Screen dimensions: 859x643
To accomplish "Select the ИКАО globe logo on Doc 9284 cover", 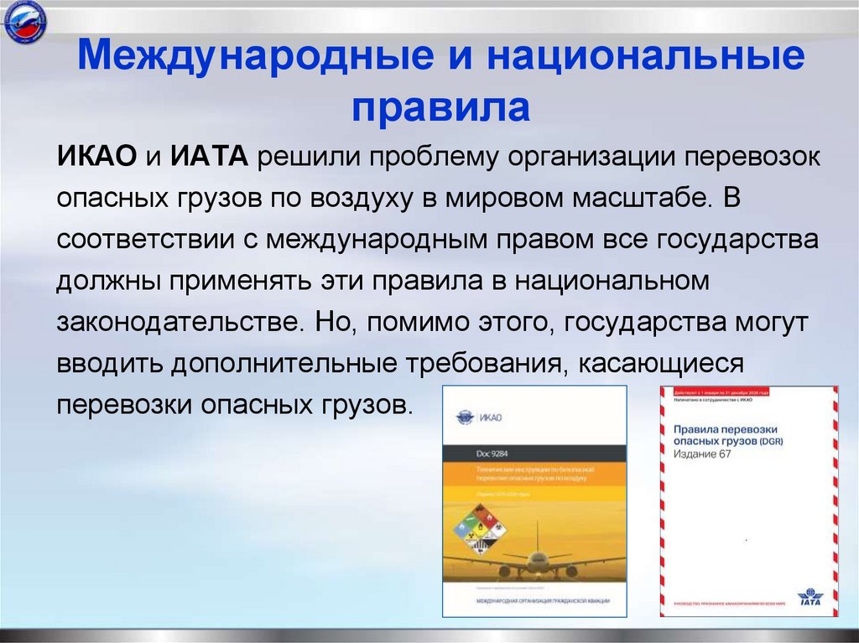I will [465, 416].
